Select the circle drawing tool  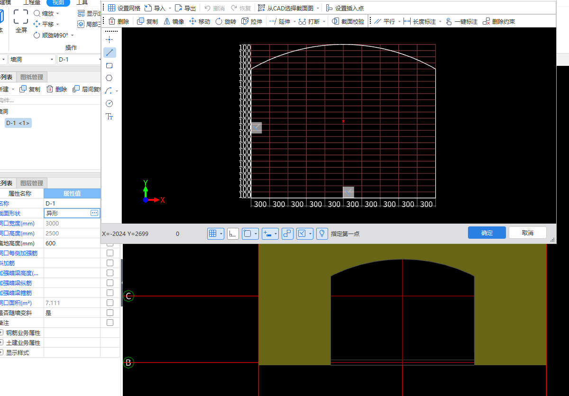point(110,103)
